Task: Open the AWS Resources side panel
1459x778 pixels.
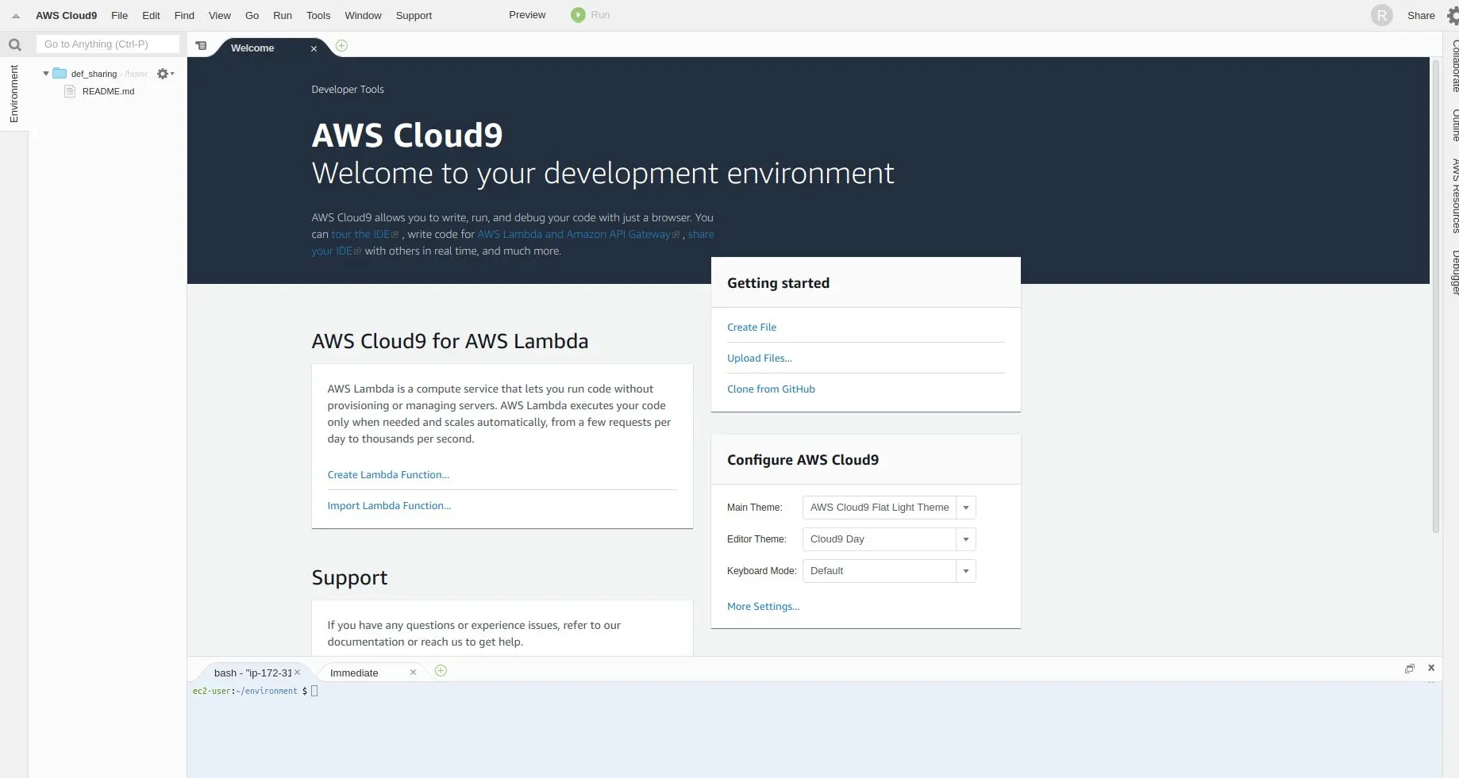Action: point(1454,195)
